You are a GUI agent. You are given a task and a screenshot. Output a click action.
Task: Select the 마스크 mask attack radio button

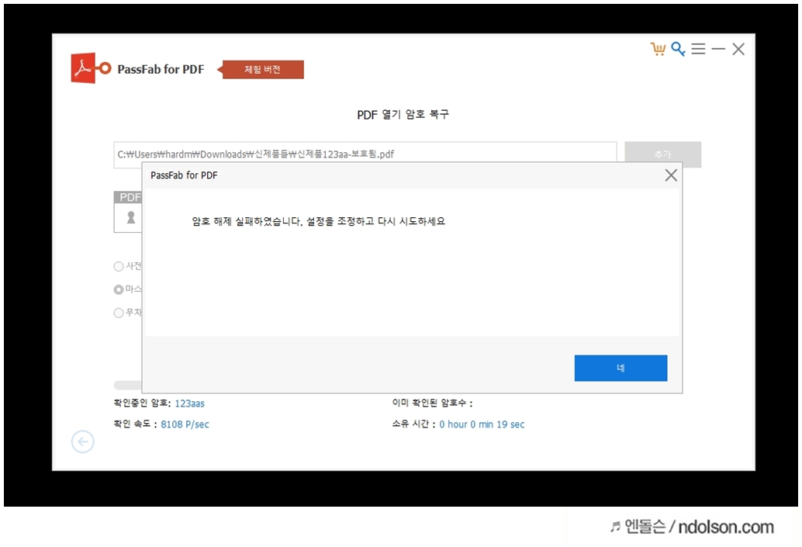click(x=119, y=289)
